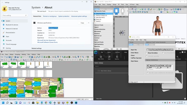Open Apps in Settings sidebar
Screen dimensions: 187x105
coord(7,37)
